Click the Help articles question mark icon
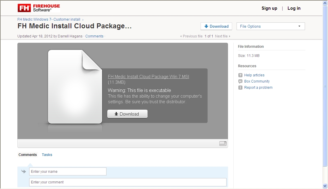Screen dimensions: 328x189 coord(240,75)
